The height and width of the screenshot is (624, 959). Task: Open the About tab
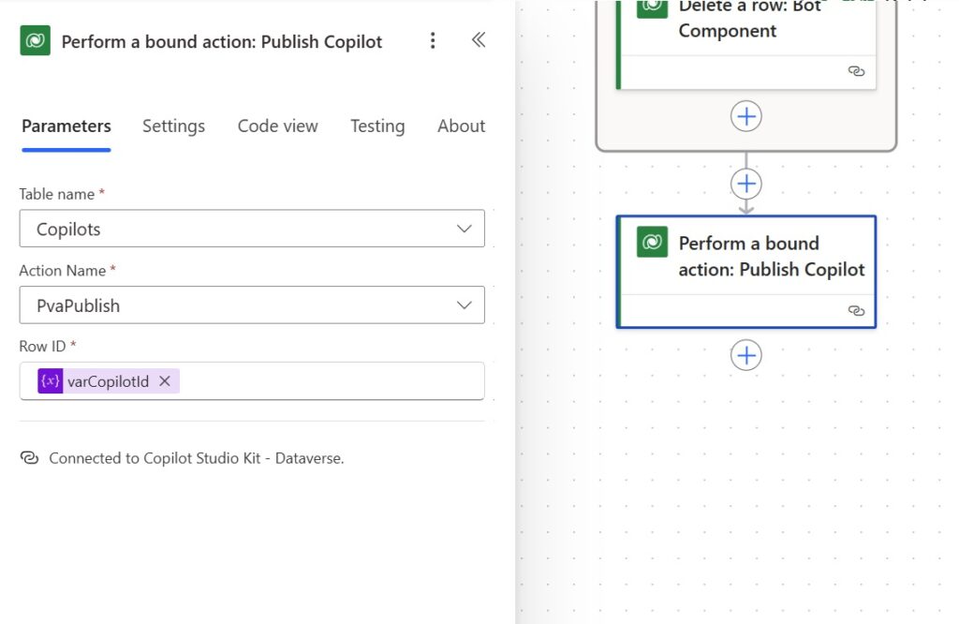(x=461, y=126)
